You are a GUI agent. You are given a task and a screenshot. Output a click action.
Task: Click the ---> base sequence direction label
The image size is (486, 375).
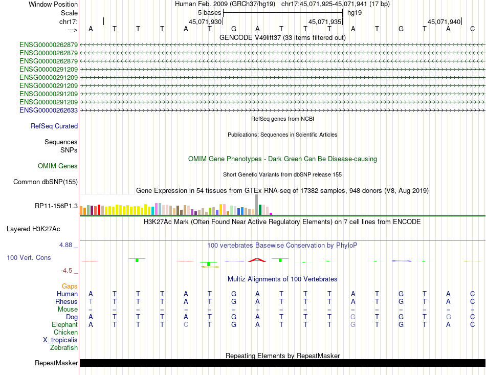coord(73,30)
